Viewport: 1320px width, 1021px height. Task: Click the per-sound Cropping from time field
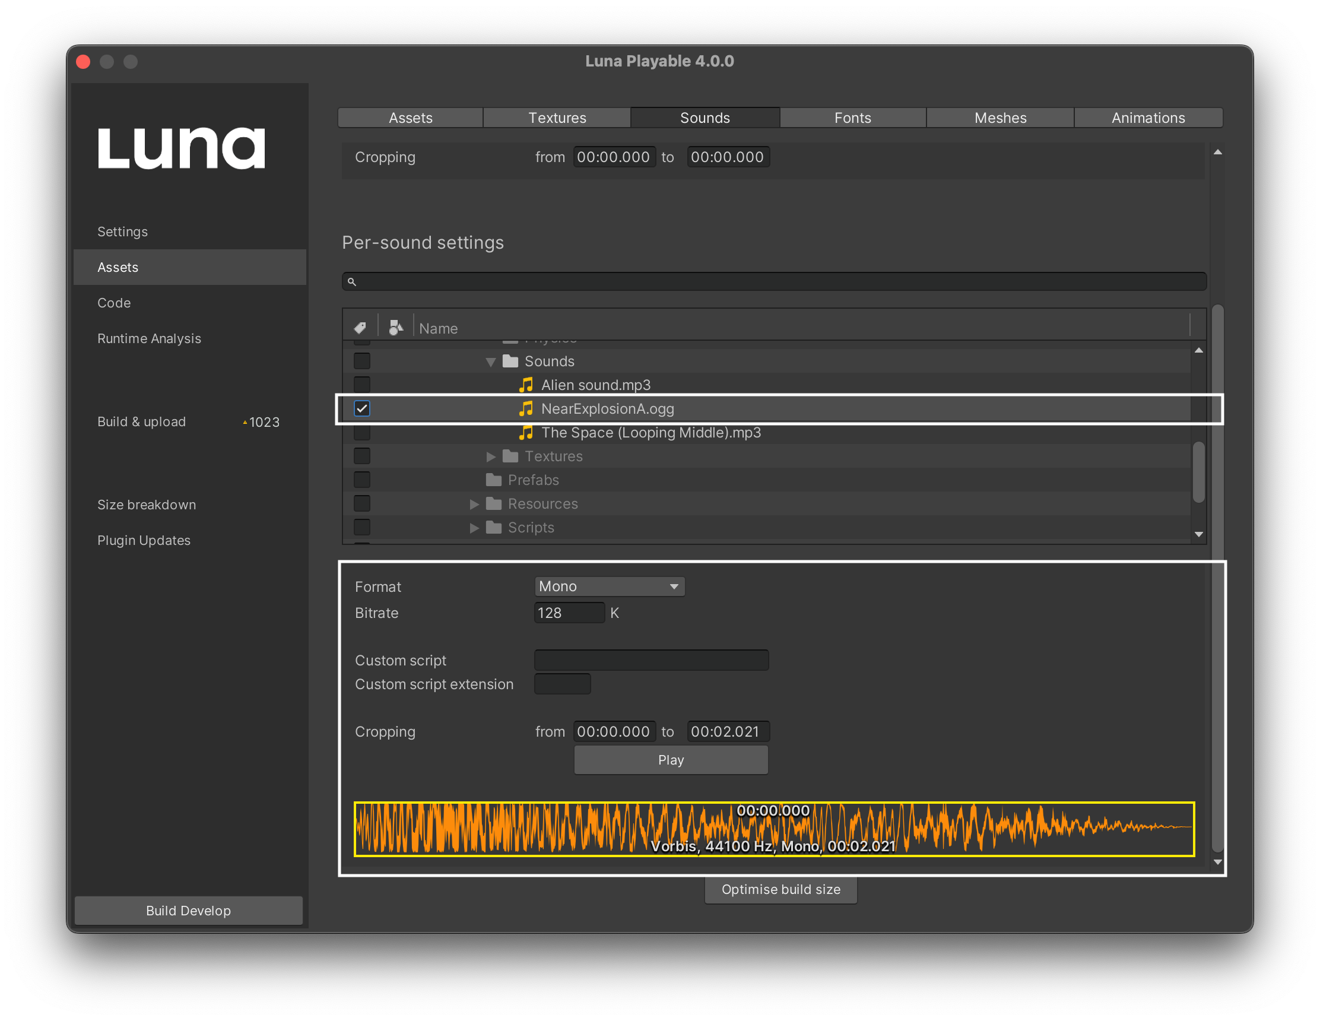click(x=614, y=731)
